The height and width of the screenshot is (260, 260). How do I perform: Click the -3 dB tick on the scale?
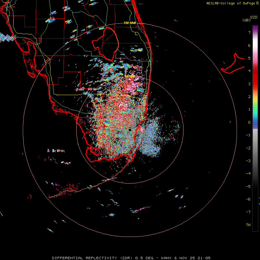click(x=248, y=161)
